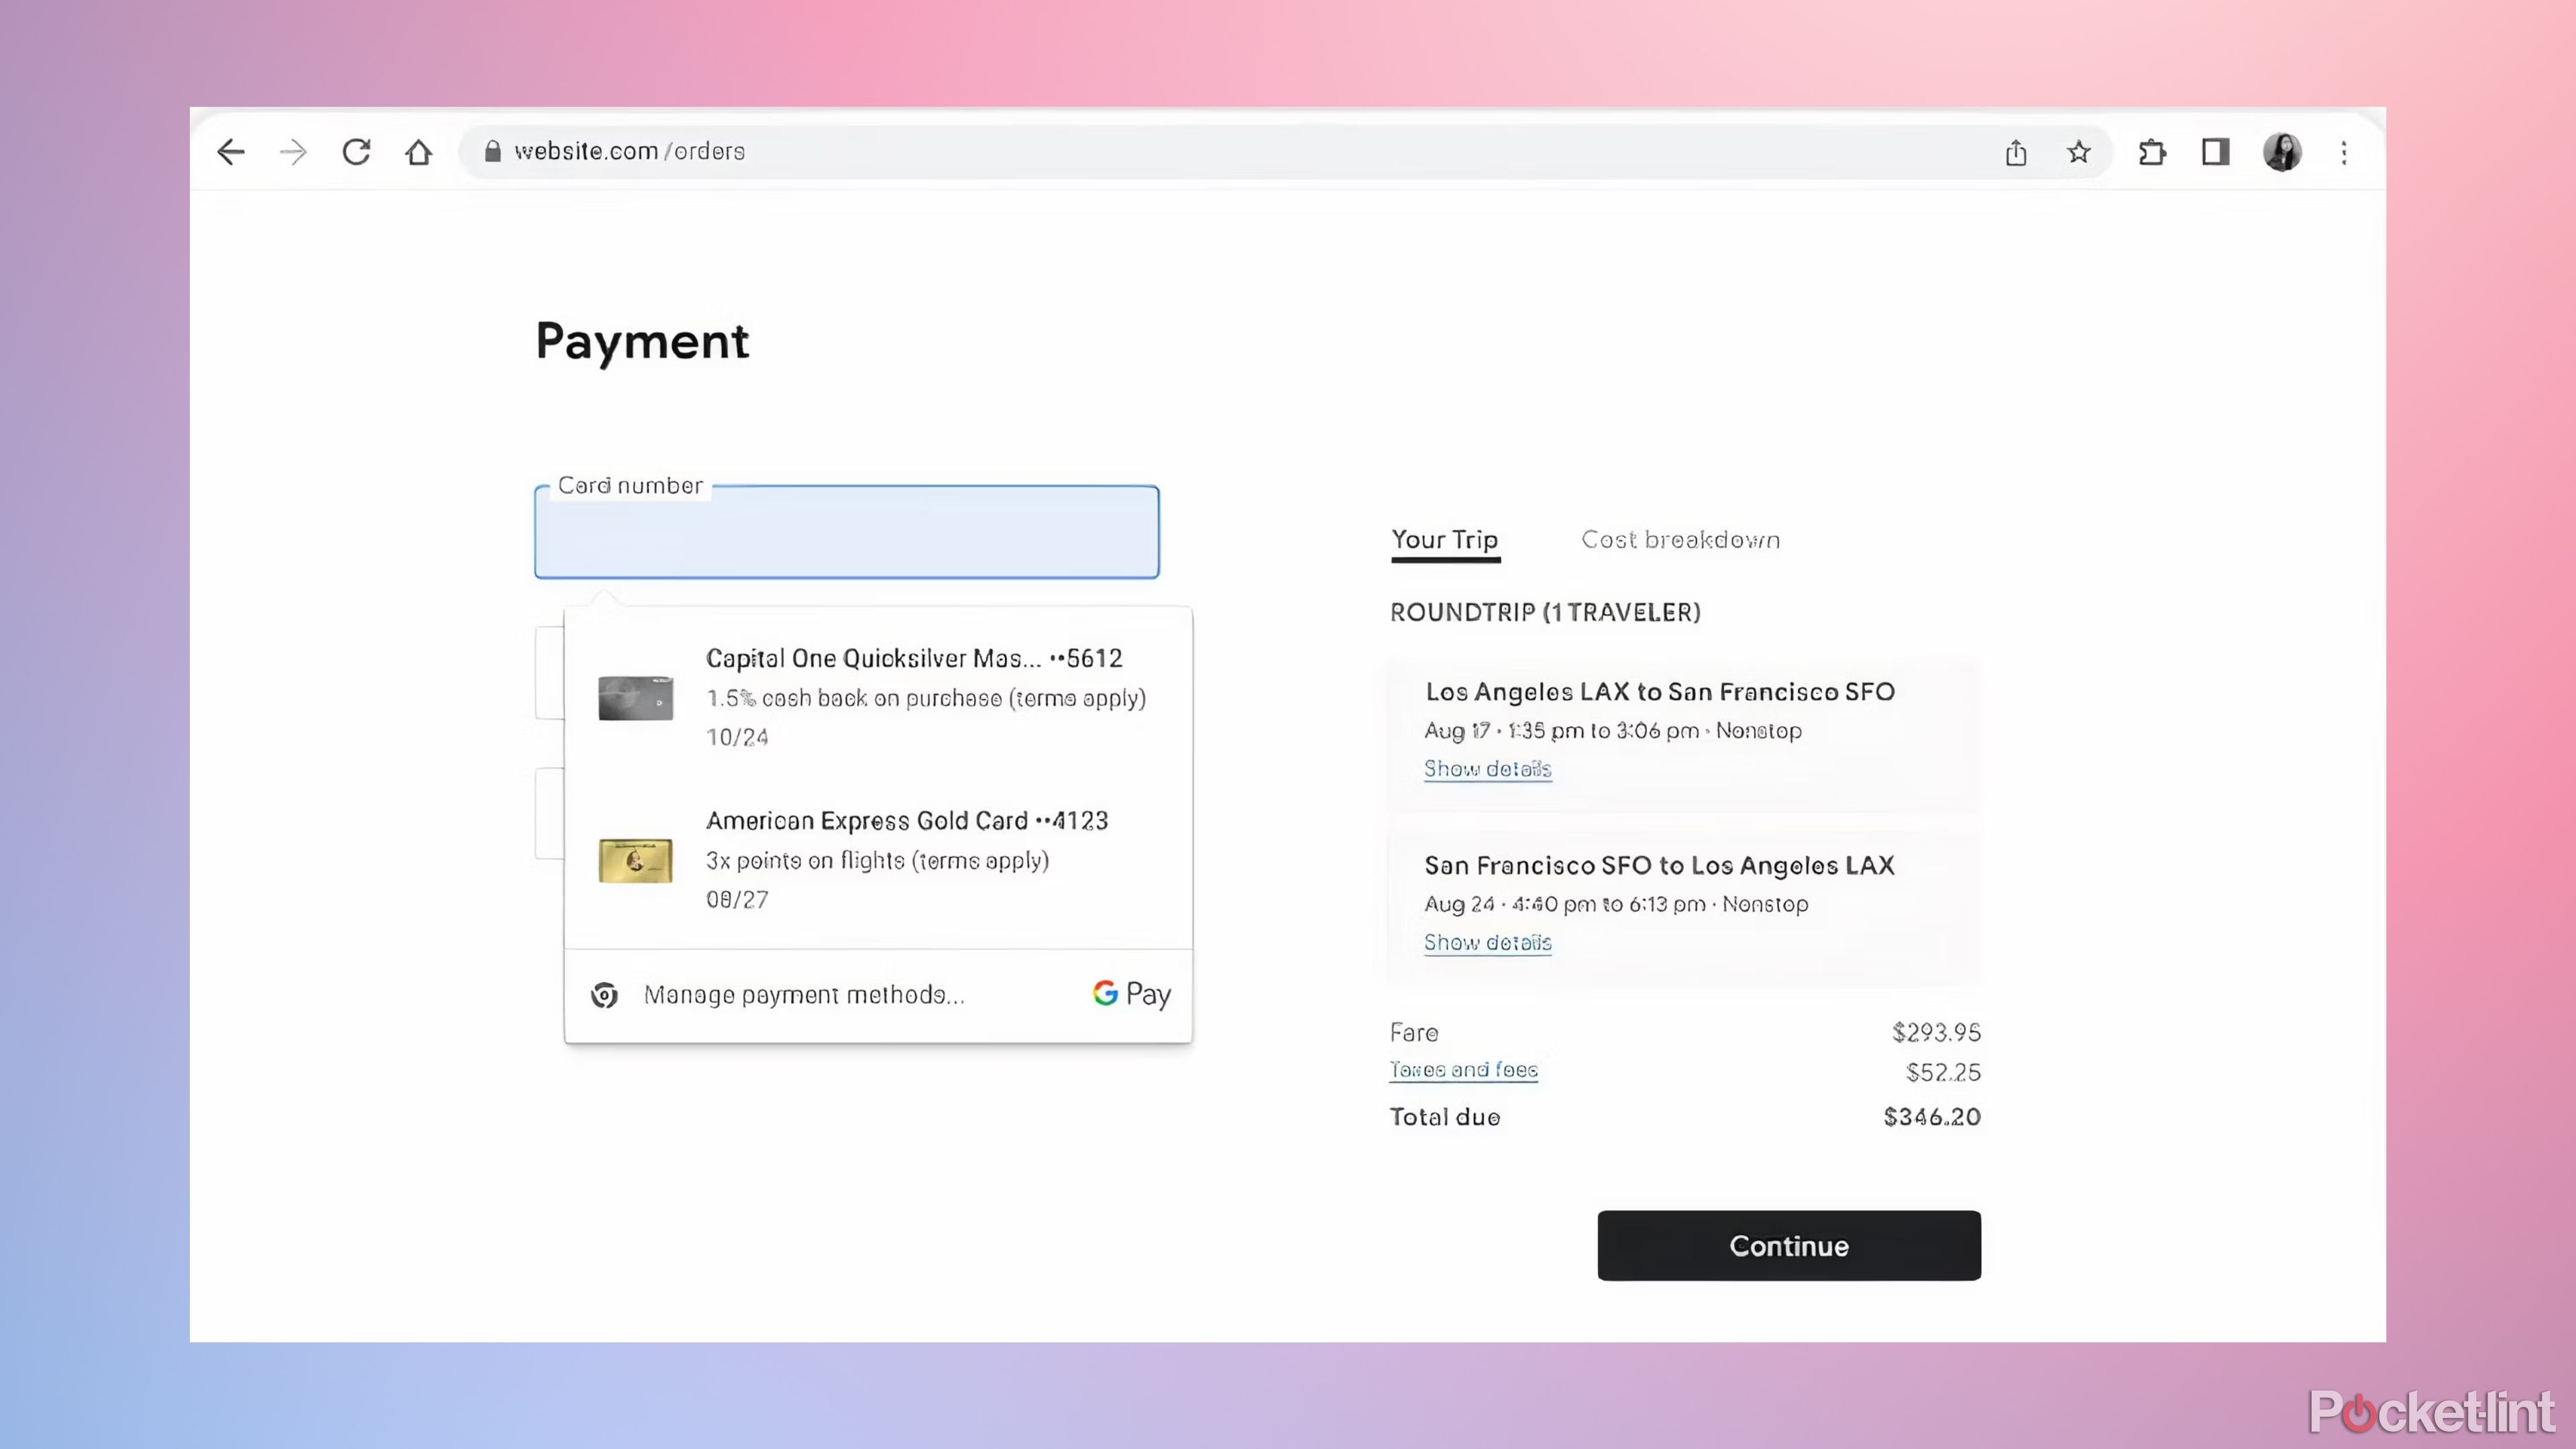Image resolution: width=2576 pixels, height=1449 pixels.
Task: Click the browser back arrow
Action: 230,151
